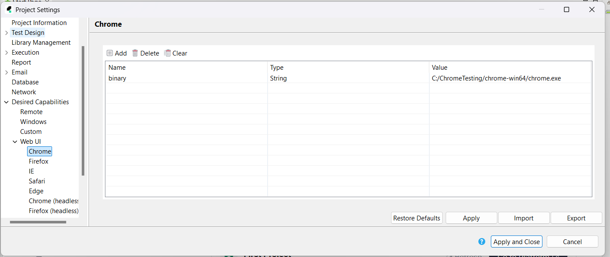Select Project Information in the tree
This screenshot has height=257, width=610.
pos(39,23)
